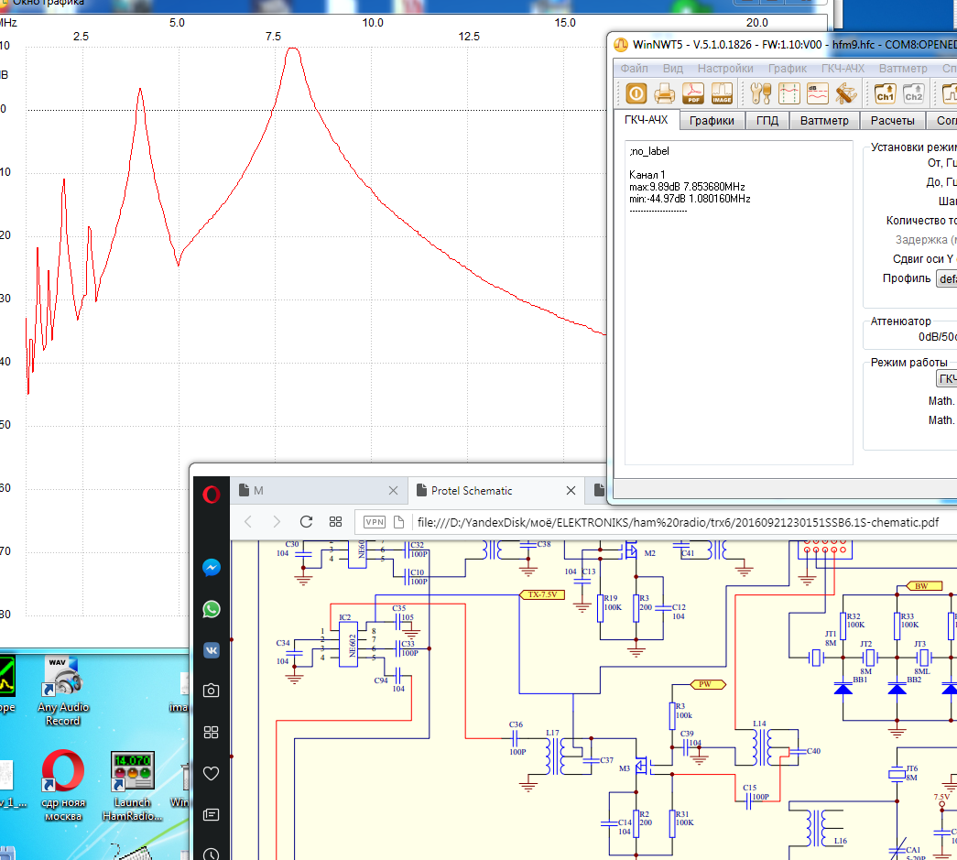
Task: Click the ;no_label text in info box
Action: 649,151
